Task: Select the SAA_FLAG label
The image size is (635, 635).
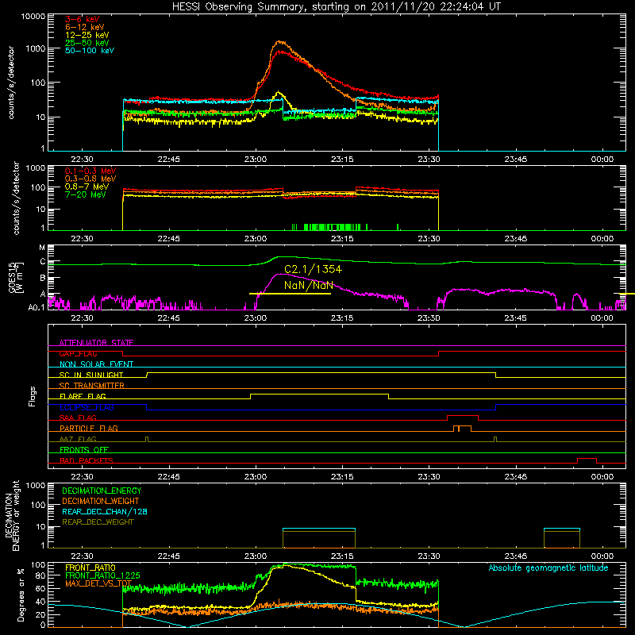Action: pyautogui.click(x=78, y=418)
